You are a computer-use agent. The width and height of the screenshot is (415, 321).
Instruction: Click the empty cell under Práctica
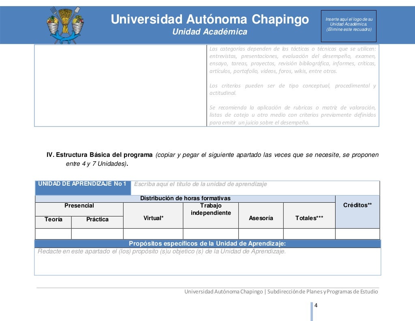97,234
